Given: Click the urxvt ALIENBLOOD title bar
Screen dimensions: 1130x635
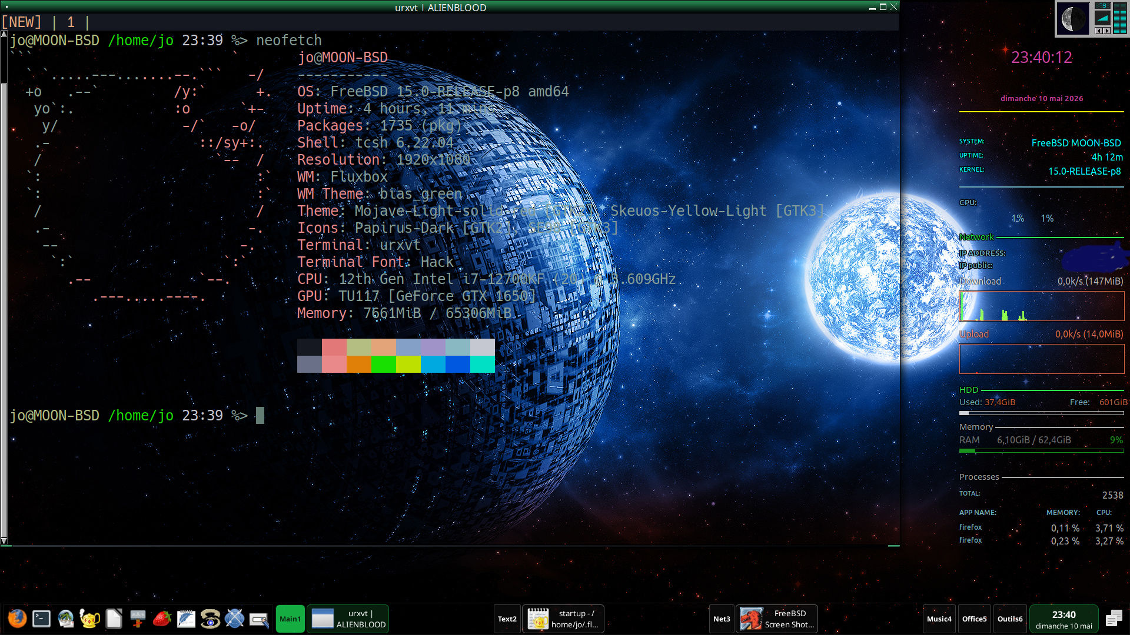Looking at the screenshot, I should 440,7.
